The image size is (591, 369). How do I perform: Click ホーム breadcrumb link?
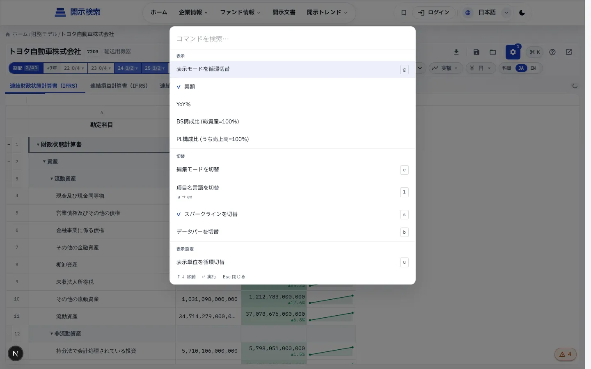(x=20, y=34)
